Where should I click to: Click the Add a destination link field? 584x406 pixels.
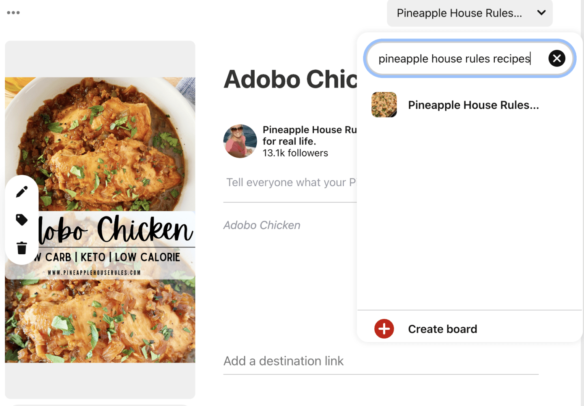(283, 361)
